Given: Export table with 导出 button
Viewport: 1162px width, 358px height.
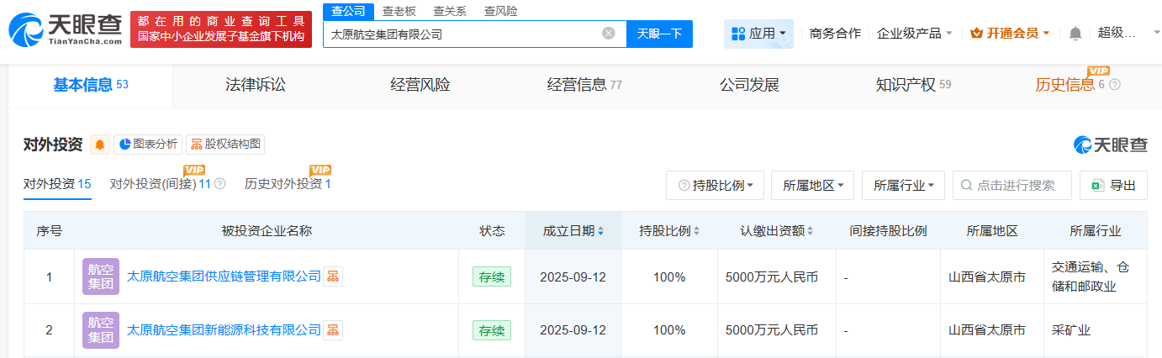Looking at the screenshot, I should 1113,186.
